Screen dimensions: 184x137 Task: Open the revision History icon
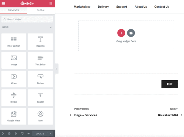tap(16, 134)
